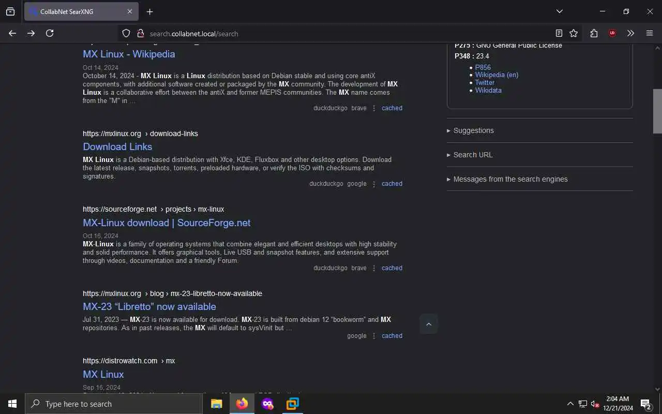Click the page vertical scrollbar thumb
Screen dimensions: 662x414
click(657, 111)
